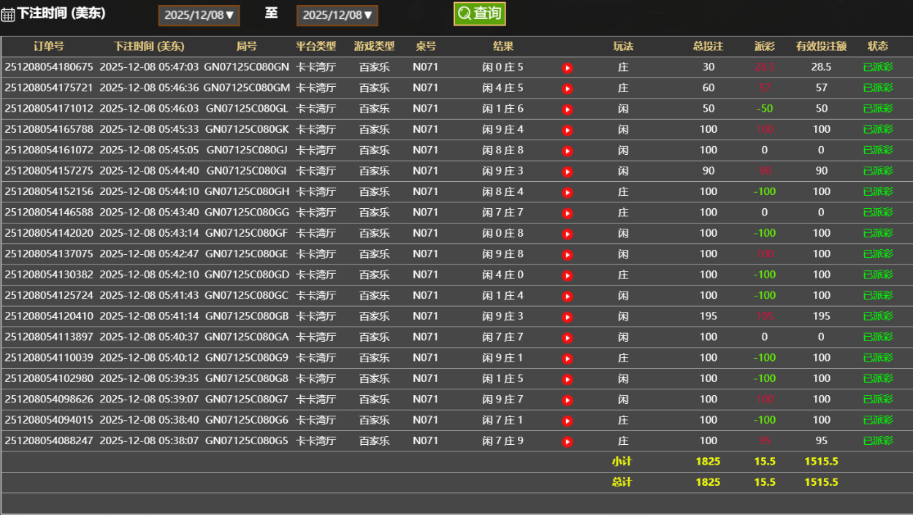The width and height of the screenshot is (913, 515).
Task: Click round number GN07125C080GJ
Action: [x=247, y=150]
